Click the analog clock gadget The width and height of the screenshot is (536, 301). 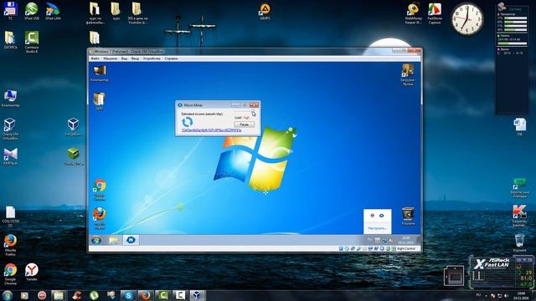[x=467, y=19]
